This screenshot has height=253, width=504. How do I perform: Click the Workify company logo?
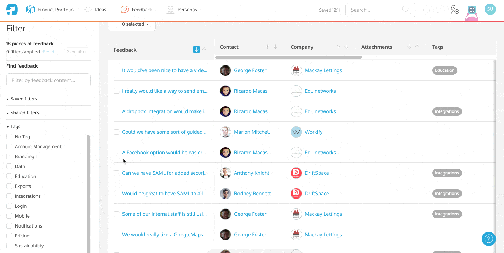pos(296,132)
